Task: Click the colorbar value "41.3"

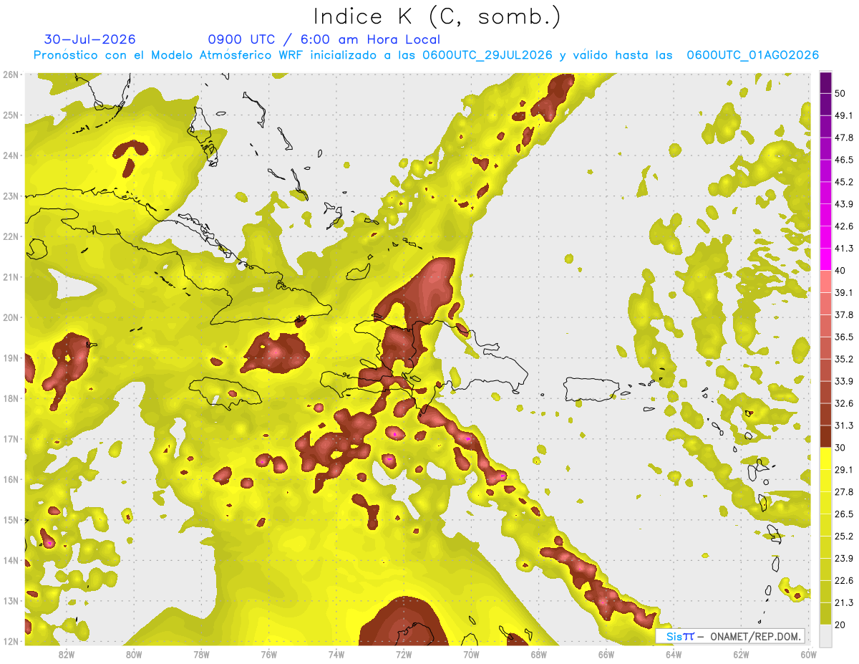Action: [843, 249]
